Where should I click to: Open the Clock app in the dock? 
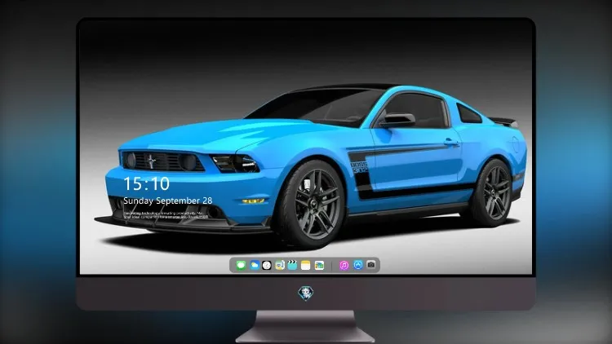(x=267, y=266)
